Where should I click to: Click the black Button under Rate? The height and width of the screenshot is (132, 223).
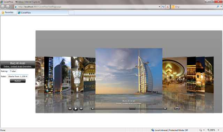(x=18, y=81)
